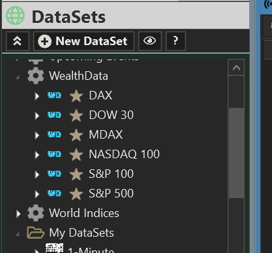The height and width of the screenshot is (253, 272).
Task: Click the New DataSet button
Action: point(83,41)
